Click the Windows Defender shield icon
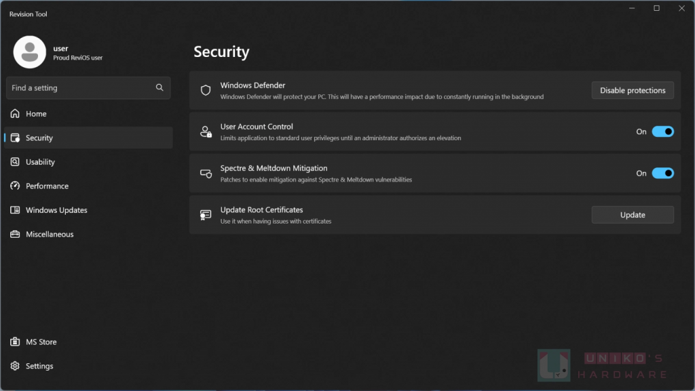Image resolution: width=695 pixels, height=391 pixels. tap(206, 90)
